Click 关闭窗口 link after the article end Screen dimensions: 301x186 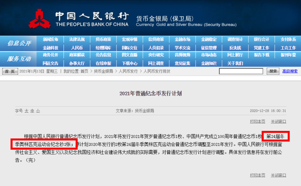click(x=278, y=175)
